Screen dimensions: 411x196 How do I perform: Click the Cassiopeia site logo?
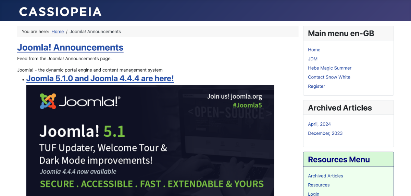pos(60,12)
